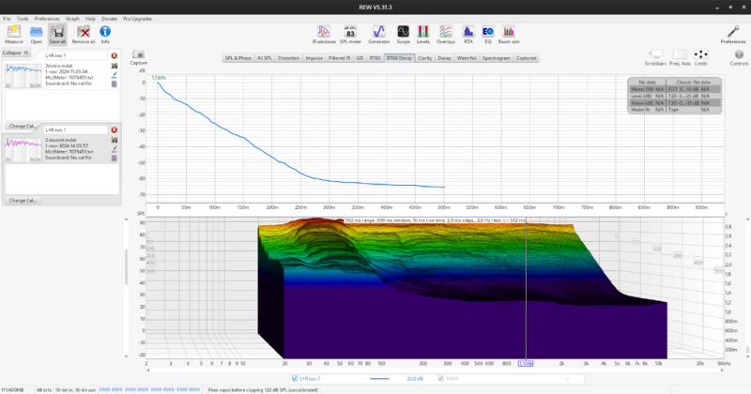
Task: Click the Overlays icon
Action: (x=447, y=32)
